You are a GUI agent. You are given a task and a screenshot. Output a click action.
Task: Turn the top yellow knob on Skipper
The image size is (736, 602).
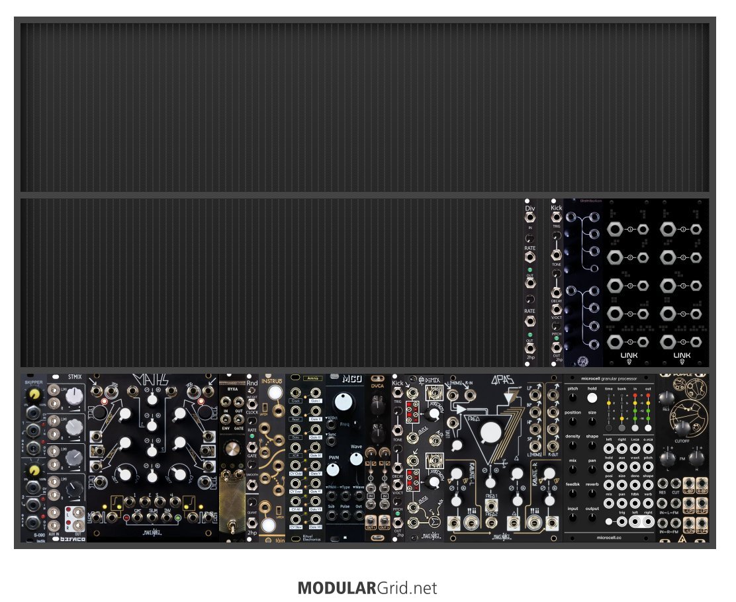click(x=33, y=395)
